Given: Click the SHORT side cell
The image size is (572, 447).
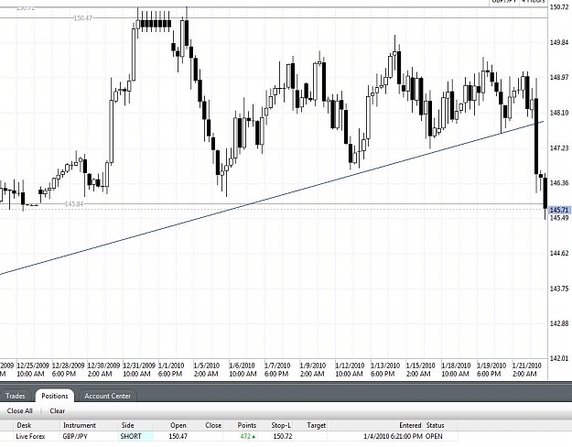Looking at the screenshot, I should coord(135,436).
